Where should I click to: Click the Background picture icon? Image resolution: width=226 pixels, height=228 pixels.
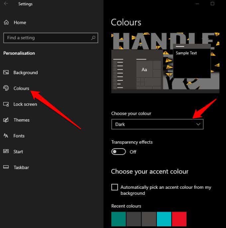[x=6, y=72]
